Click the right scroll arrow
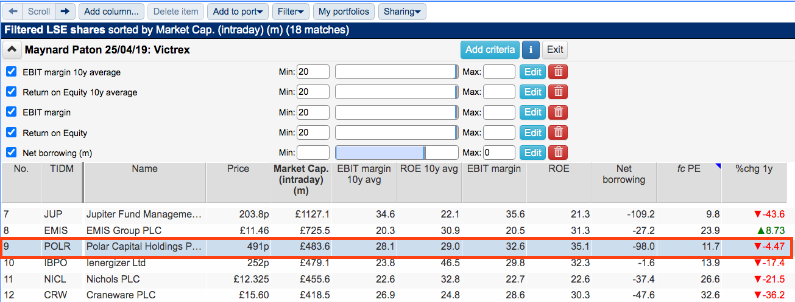Screen dimensions: 795x302 (66, 11)
